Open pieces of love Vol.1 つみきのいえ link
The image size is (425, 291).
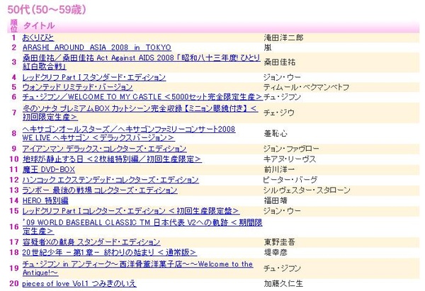(79, 283)
